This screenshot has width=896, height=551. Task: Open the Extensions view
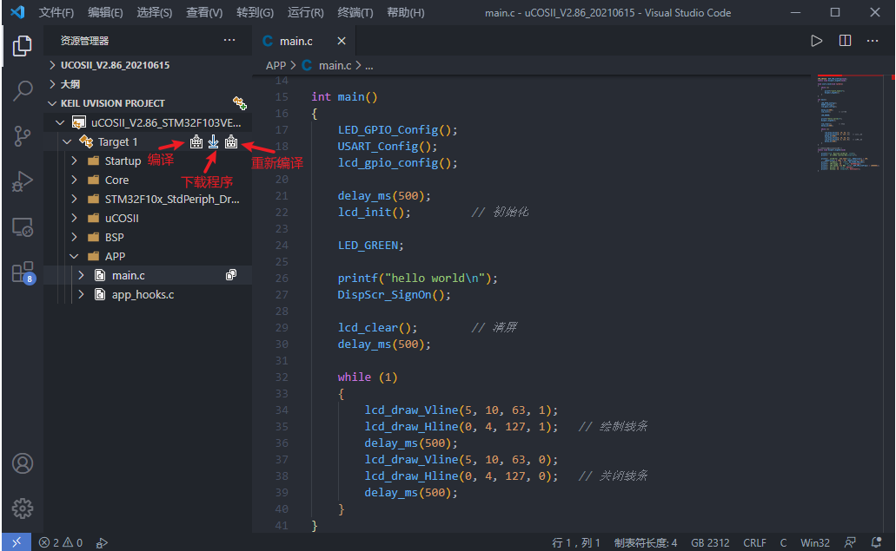pyautogui.click(x=23, y=272)
